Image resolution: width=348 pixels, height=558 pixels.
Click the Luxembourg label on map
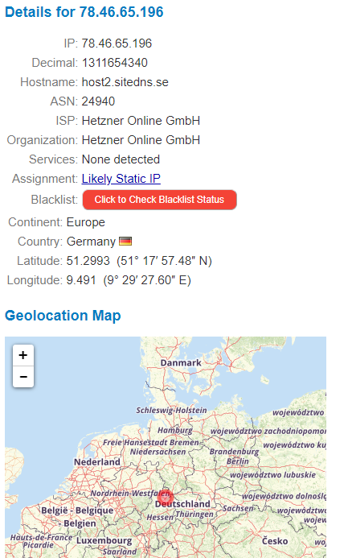pyautogui.click(x=104, y=540)
